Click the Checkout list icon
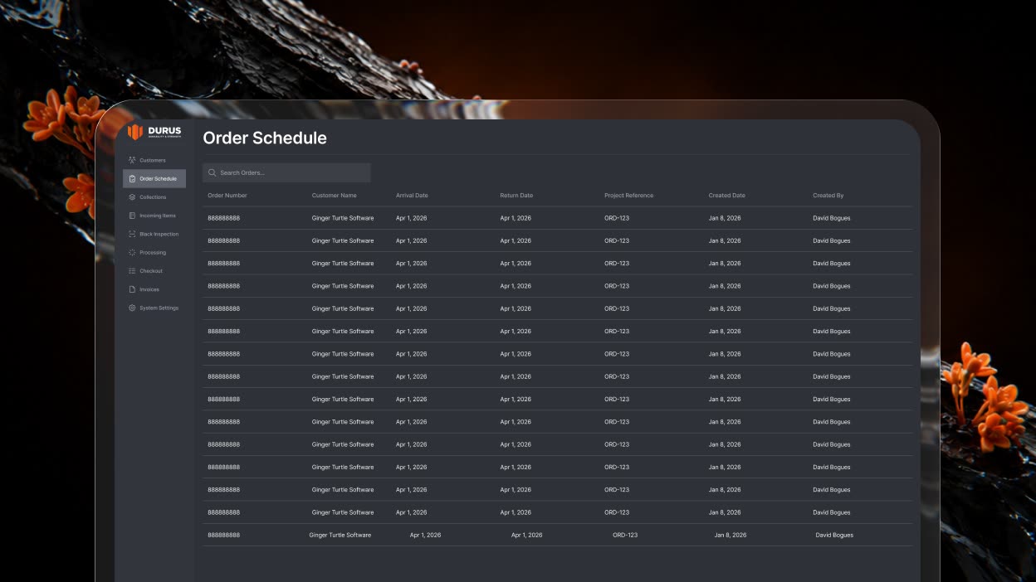Image resolution: width=1036 pixels, height=582 pixels. [132, 271]
